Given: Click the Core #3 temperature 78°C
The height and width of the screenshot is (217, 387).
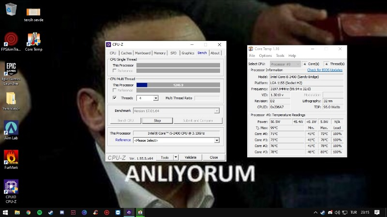Looking at the screenshot, I should click(287, 152).
